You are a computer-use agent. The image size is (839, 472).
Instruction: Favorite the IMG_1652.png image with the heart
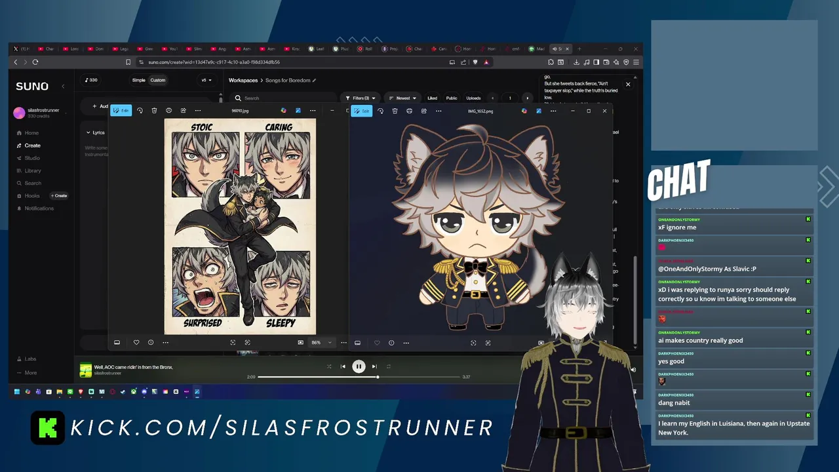377,343
